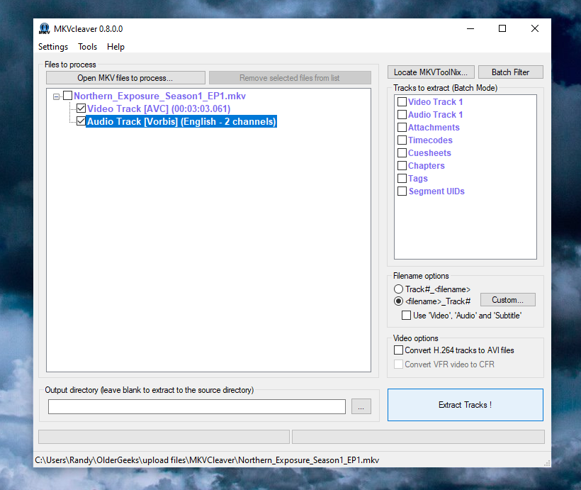Enable Use 'Video', 'Audio' and 'Subtitle' checkbox
The height and width of the screenshot is (490, 581).
pyautogui.click(x=407, y=316)
